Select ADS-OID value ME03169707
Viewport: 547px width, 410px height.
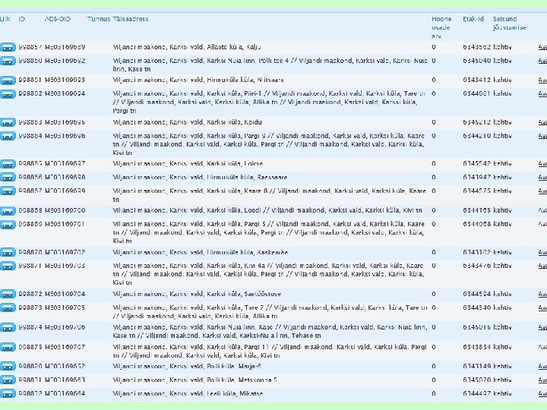65,347
